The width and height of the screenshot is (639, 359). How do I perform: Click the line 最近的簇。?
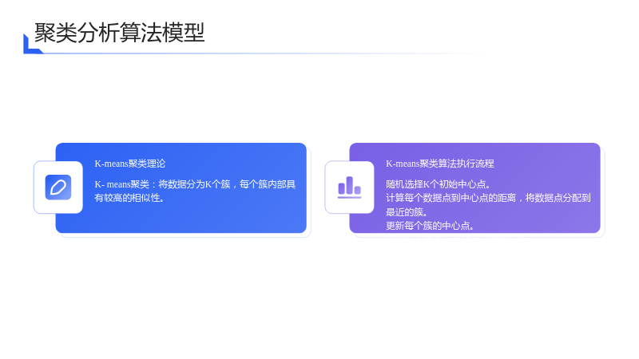407,212
